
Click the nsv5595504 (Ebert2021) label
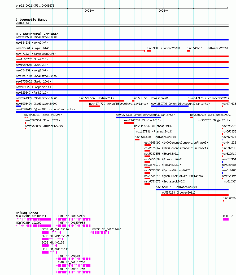coord(42,121)
